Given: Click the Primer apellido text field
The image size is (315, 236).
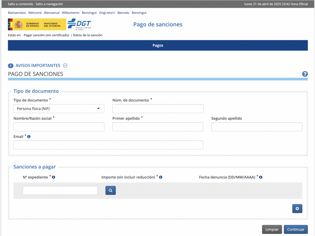Looking at the screenshot, I should click(x=157, y=127).
